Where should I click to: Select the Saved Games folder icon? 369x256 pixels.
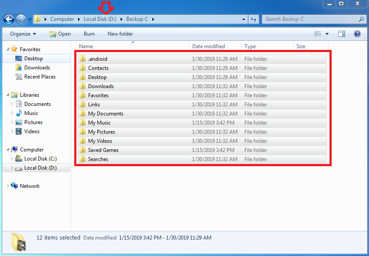pyautogui.click(x=82, y=150)
